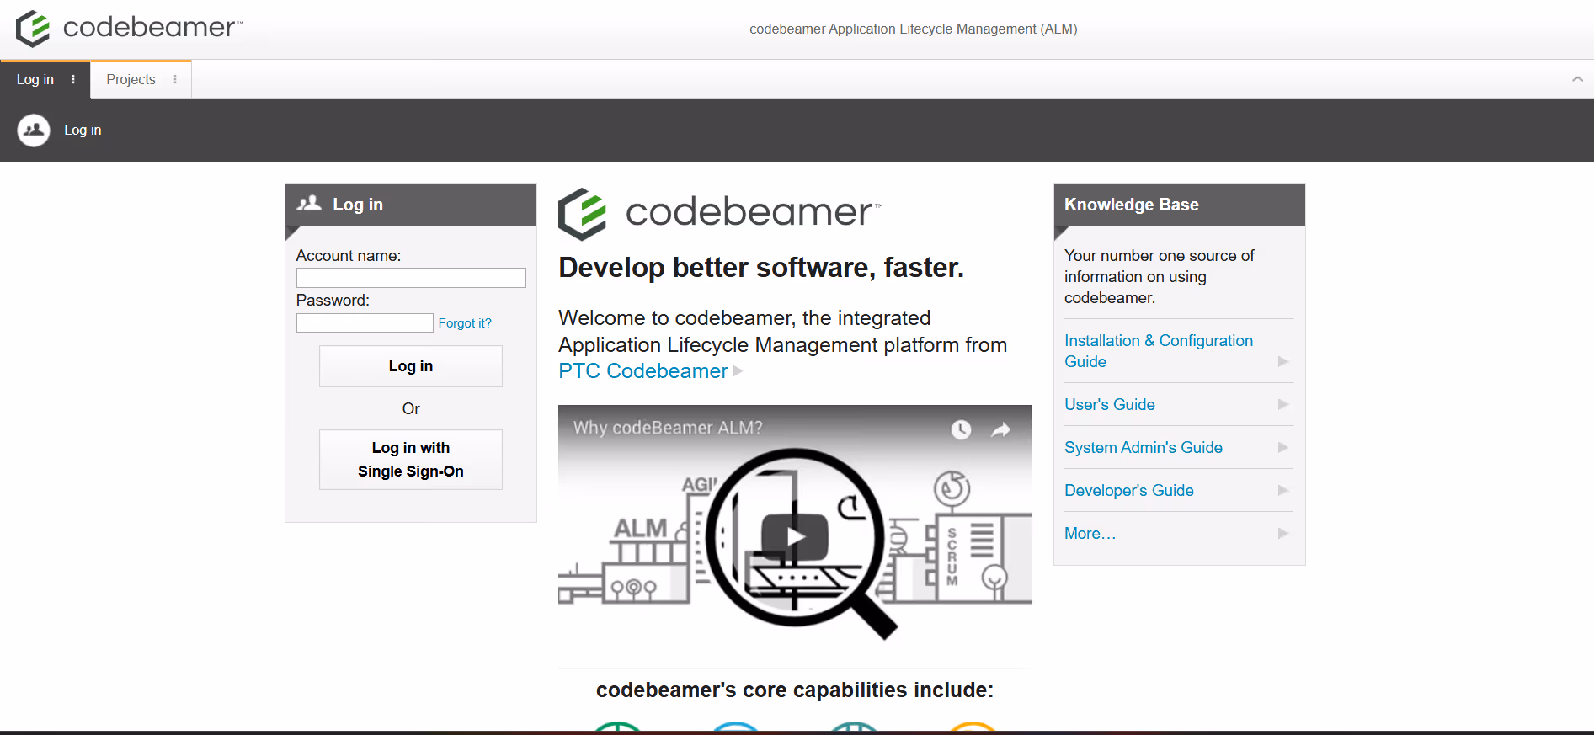
Task: Open the video title Why codeBeamer ALM?
Action: (668, 428)
